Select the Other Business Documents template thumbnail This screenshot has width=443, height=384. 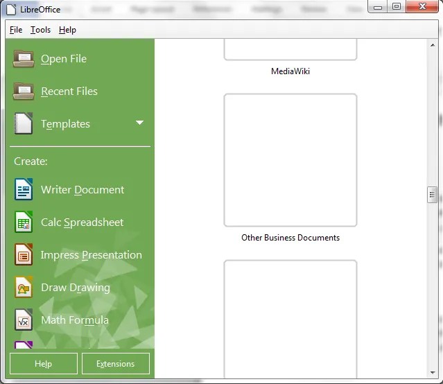click(290, 160)
